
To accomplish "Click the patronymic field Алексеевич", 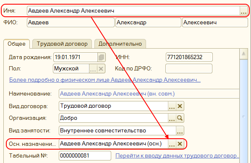I will tap(215, 22).
